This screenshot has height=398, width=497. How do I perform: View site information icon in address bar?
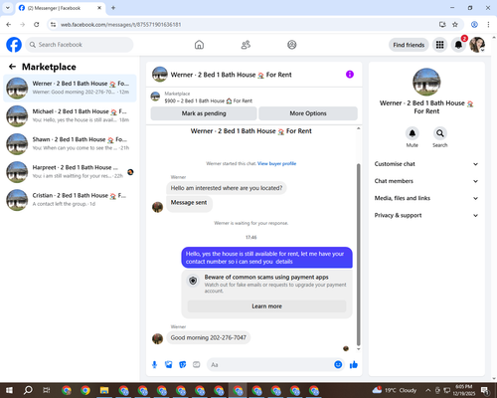click(53, 25)
